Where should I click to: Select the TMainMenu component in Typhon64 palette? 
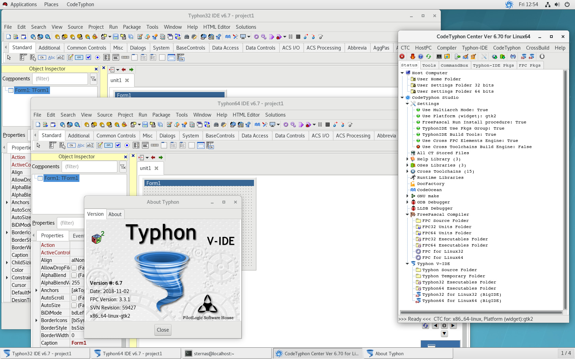point(52,145)
